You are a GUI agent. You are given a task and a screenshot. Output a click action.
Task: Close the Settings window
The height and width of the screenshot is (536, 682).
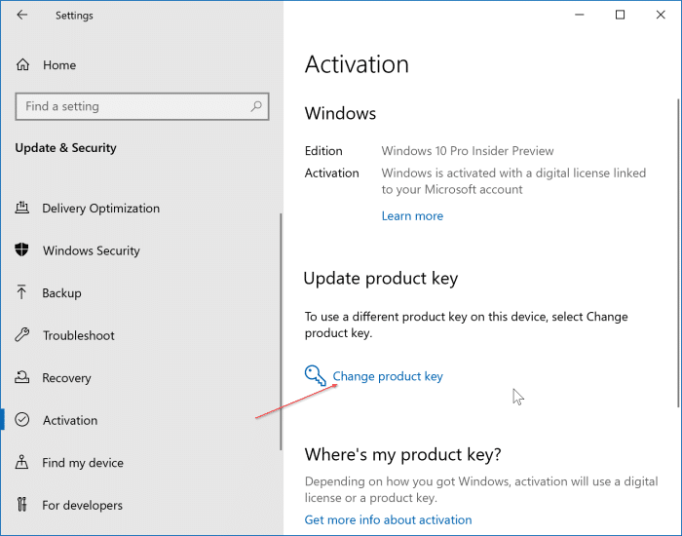point(661,15)
